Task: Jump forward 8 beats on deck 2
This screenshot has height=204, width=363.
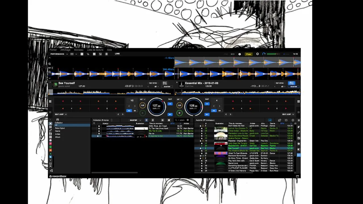Action: click(x=286, y=109)
